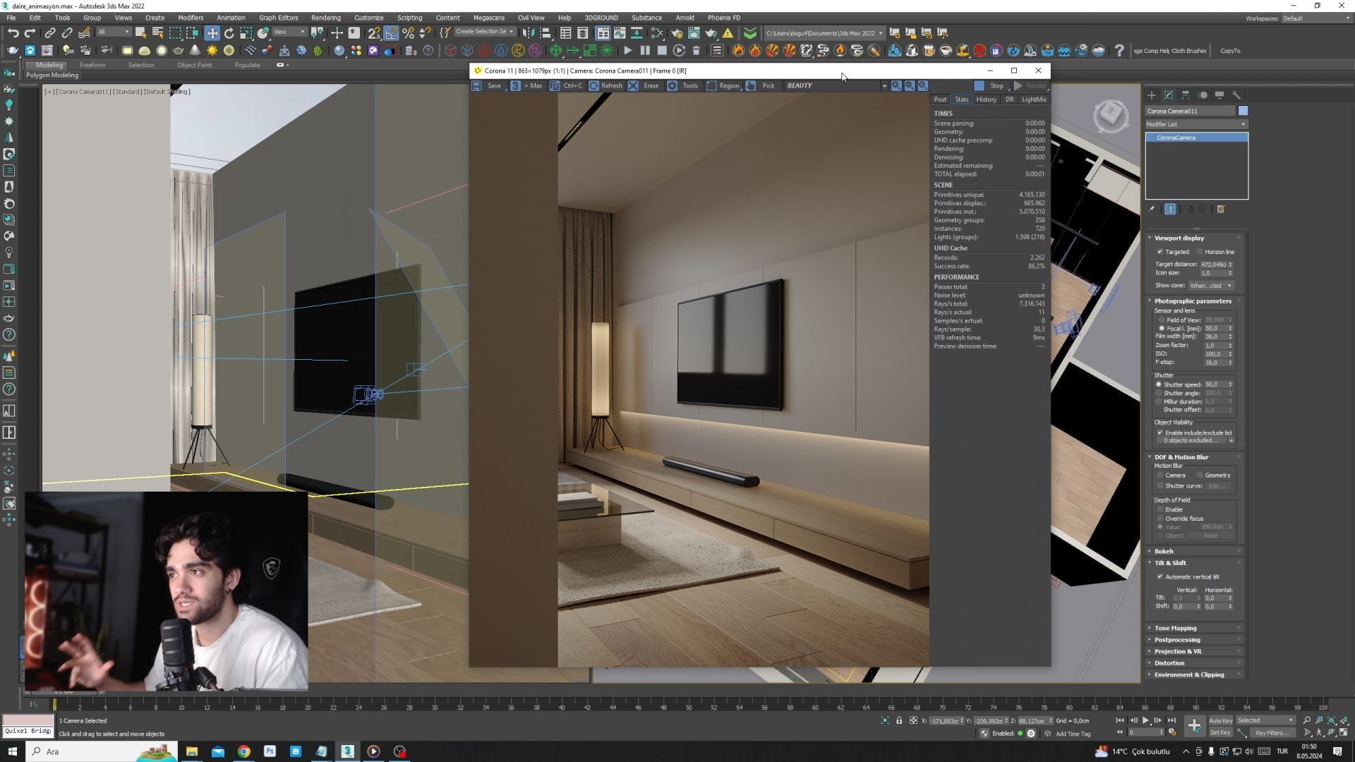Expand the Tone Mapping rollout
Screen dimensions: 1355x762
pyautogui.click(x=1175, y=628)
